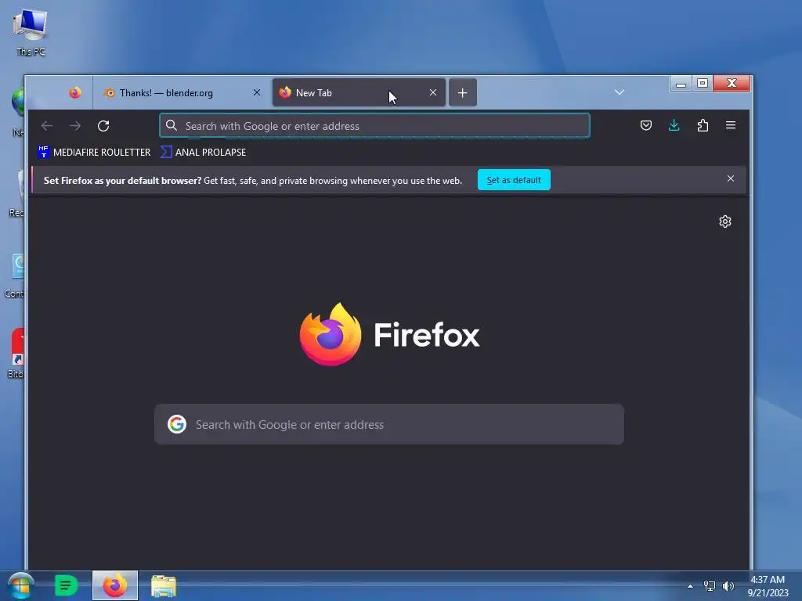Close the New Tab tab
The width and height of the screenshot is (802, 601).
tap(433, 92)
